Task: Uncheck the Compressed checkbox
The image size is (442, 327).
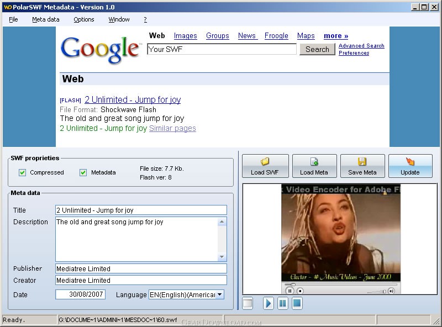Action: 22,172
